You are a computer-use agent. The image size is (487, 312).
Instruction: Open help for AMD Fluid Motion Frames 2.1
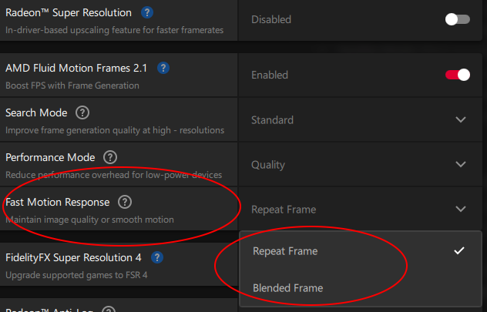[163, 68]
